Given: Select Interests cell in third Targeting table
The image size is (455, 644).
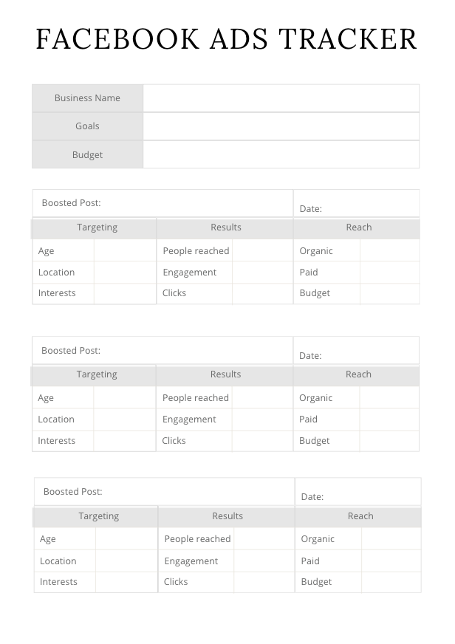Looking at the screenshot, I should tap(126, 582).
